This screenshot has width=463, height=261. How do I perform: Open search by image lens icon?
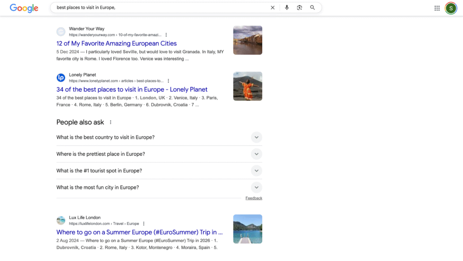[x=299, y=8]
